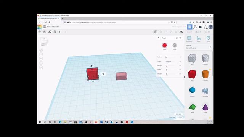The height and width of the screenshot is (137, 244).
Task: Open the Dropbox icon in the taskbar
Action: click(86, 122)
